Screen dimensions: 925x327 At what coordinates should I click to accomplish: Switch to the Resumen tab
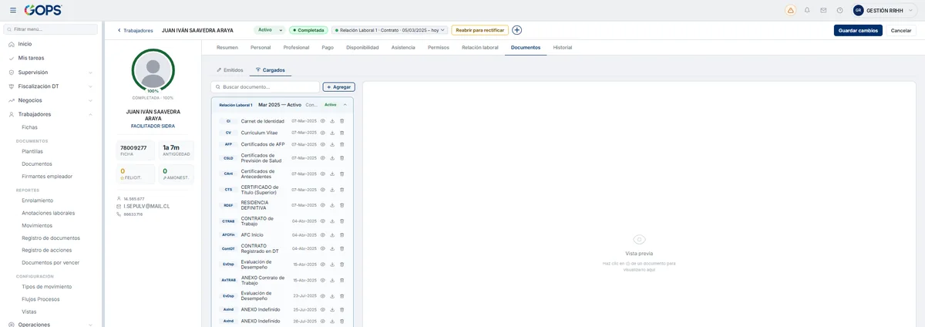tap(227, 47)
